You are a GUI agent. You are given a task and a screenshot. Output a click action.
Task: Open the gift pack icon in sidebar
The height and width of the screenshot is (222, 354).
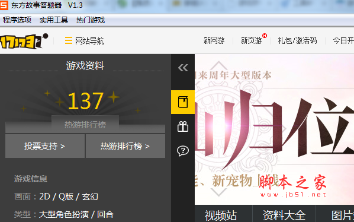pyautogui.click(x=183, y=126)
